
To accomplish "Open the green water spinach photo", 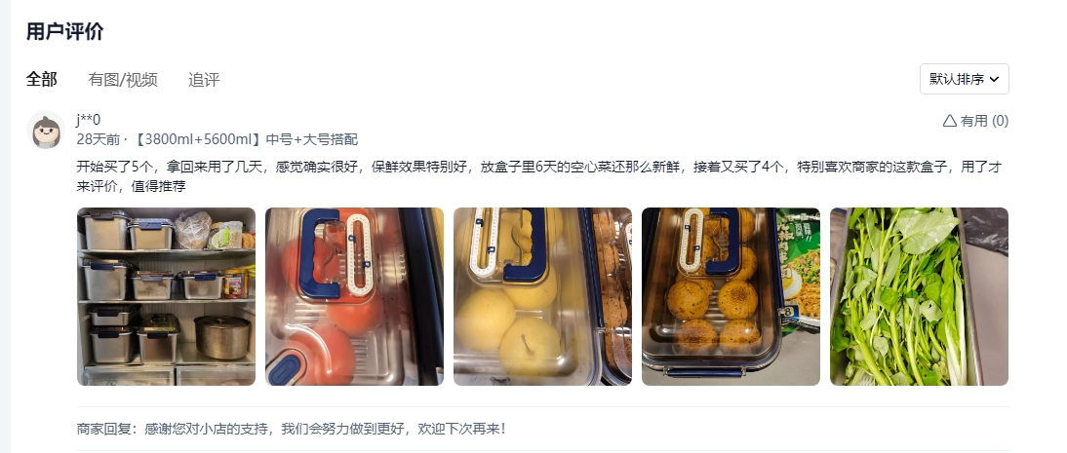I will click(x=919, y=296).
